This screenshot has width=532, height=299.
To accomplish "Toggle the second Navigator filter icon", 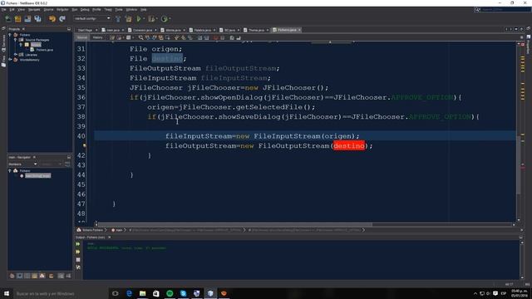I will pos(20,276).
